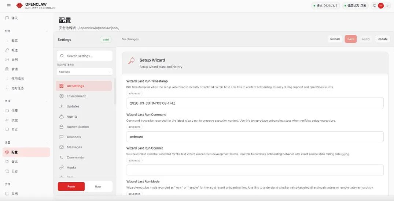The image size is (394, 201).
Task: Toggle the hamburger menu sidebar
Action: (9, 5)
